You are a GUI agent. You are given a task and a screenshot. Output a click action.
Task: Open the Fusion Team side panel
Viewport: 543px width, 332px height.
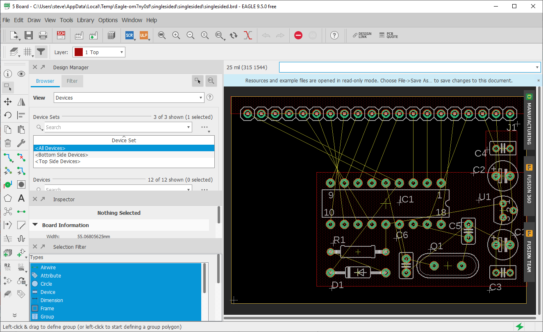click(x=529, y=252)
